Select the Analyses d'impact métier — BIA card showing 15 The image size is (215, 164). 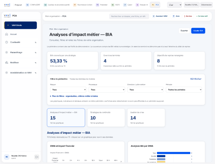coord(66,118)
